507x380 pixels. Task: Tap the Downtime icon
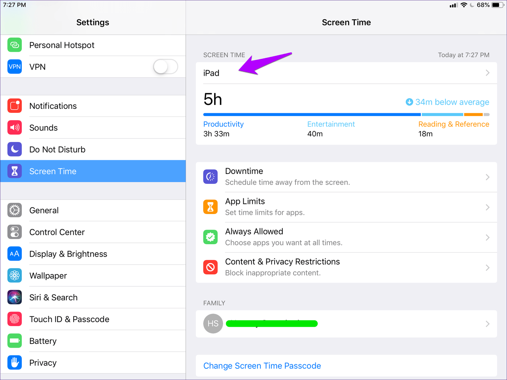point(211,177)
